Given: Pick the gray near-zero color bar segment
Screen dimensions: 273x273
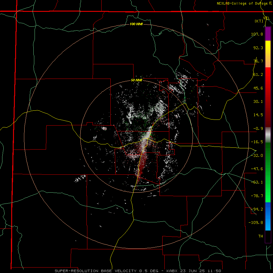Looking at the screenshot, I should [268, 135].
